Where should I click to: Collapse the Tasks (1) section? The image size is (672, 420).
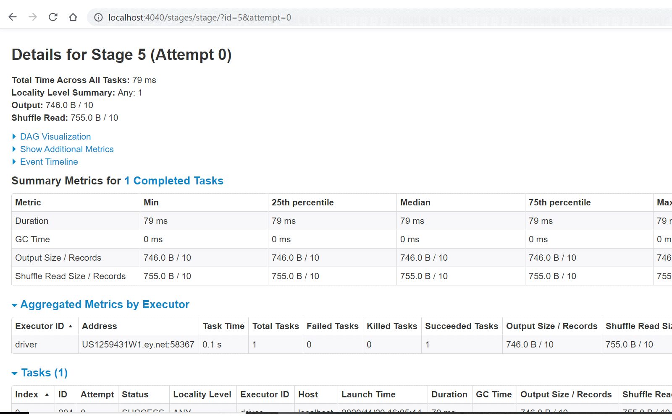[x=44, y=373]
